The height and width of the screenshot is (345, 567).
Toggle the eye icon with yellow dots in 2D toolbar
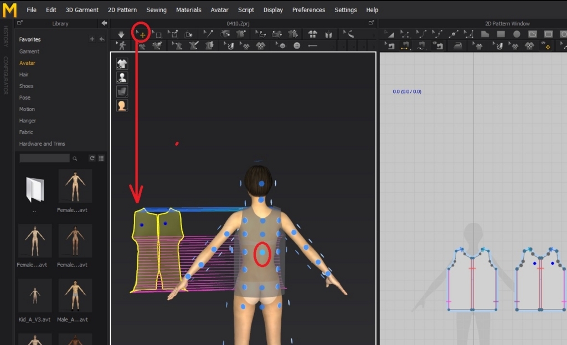point(545,45)
